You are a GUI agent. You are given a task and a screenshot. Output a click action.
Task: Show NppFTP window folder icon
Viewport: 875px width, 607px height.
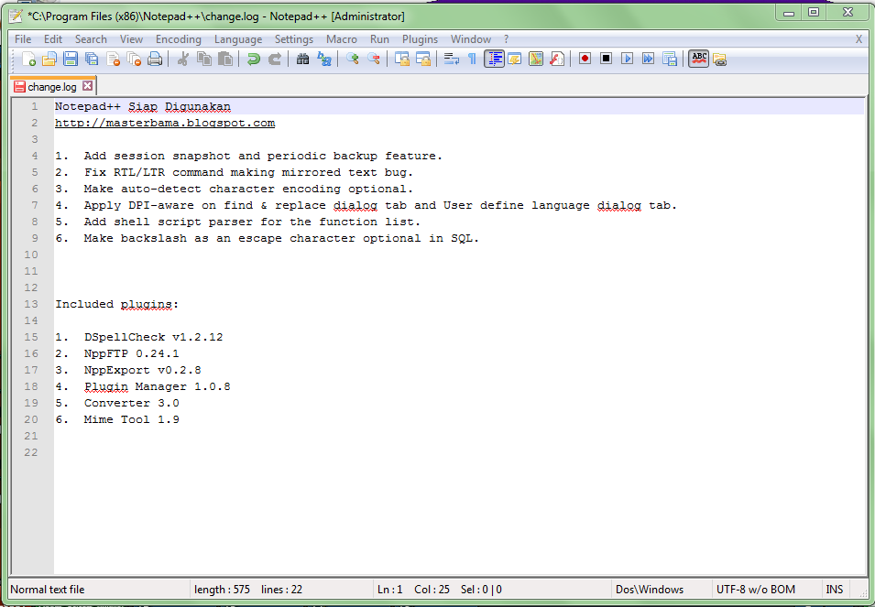[x=720, y=59]
